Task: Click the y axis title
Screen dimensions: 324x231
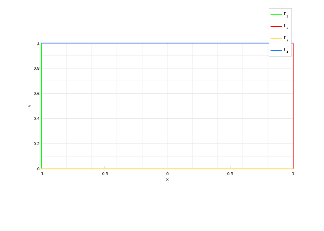Action: (x=30, y=106)
